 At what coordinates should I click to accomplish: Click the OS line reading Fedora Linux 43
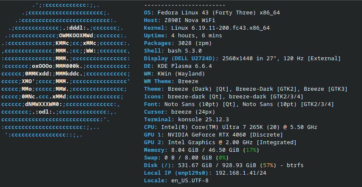(212, 13)
